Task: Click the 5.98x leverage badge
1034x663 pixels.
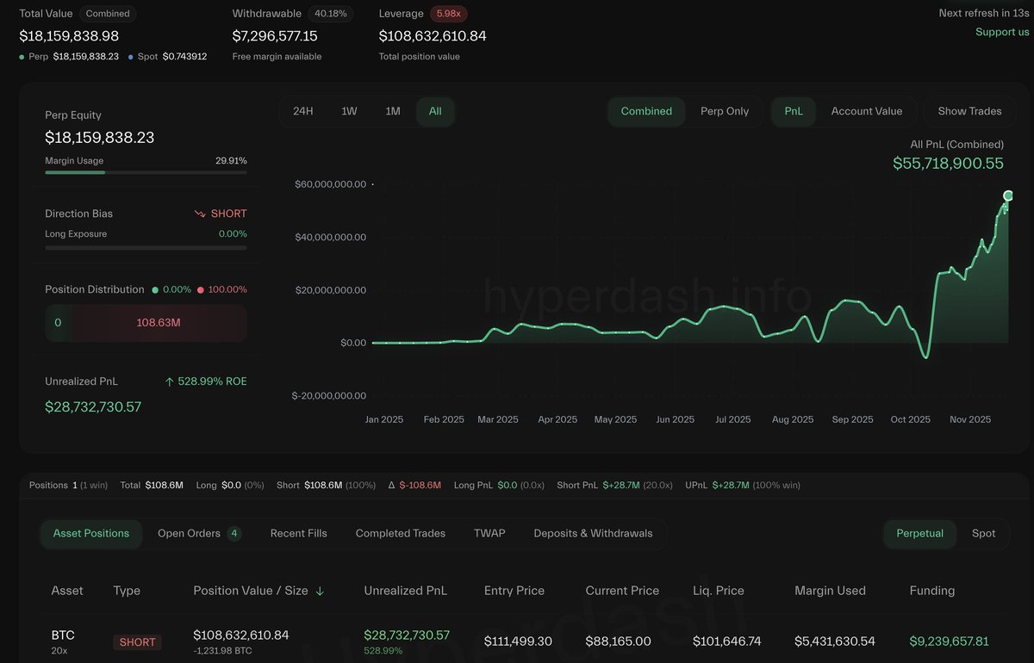Action: click(447, 13)
